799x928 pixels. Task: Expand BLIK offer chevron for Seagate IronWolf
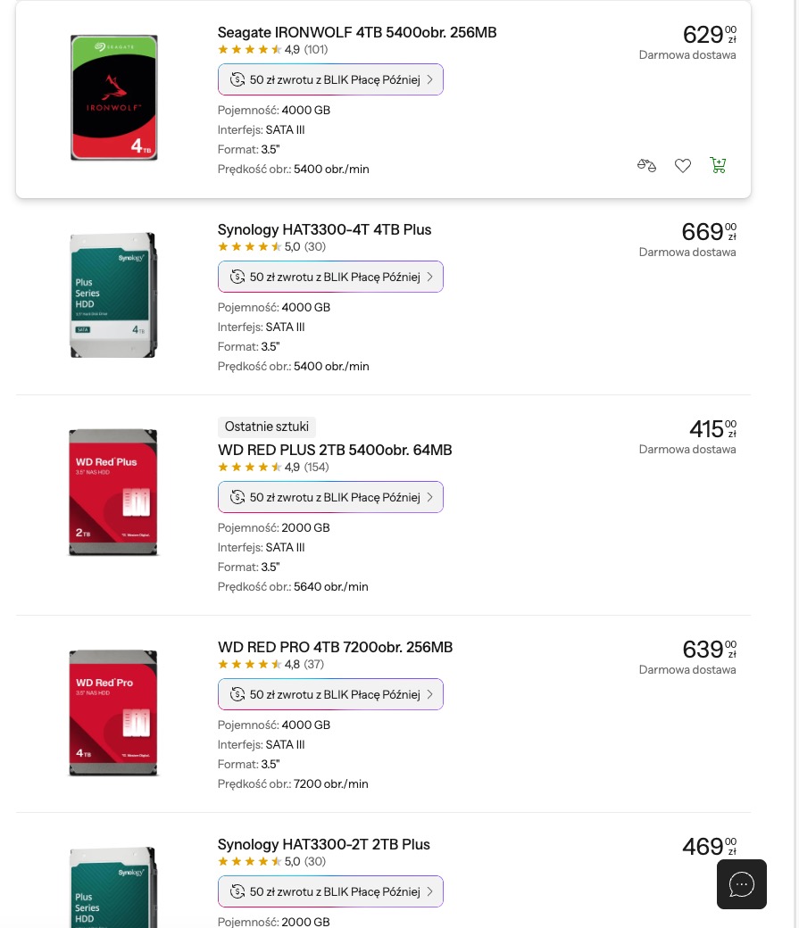[429, 79]
